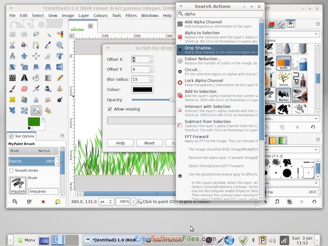Select the Free Select lasso tool
The image size is (328, 246).
36,34
